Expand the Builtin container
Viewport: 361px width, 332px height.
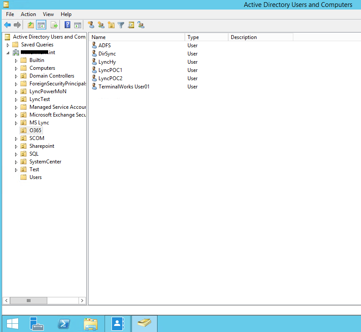coord(16,61)
